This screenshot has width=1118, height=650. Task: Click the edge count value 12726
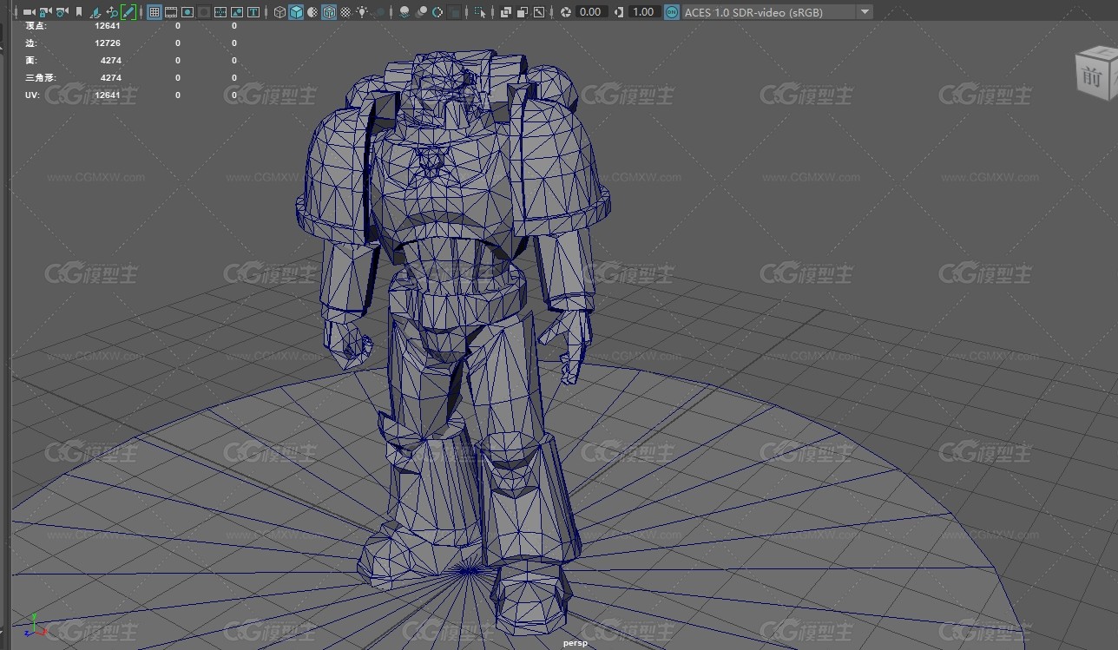coord(108,43)
